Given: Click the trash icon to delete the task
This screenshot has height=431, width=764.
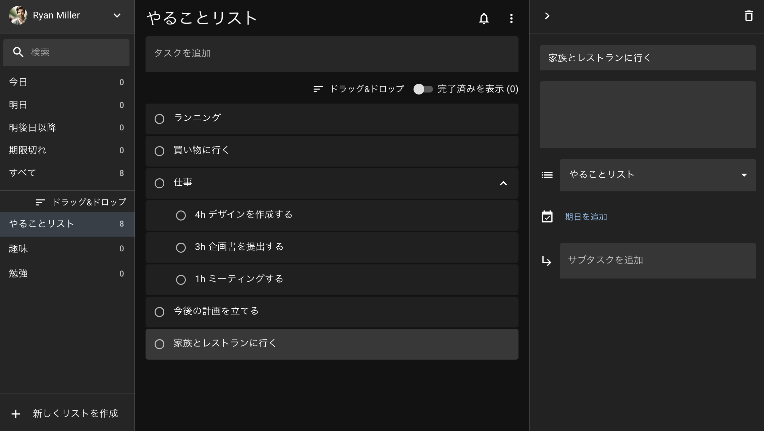Looking at the screenshot, I should [x=749, y=16].
